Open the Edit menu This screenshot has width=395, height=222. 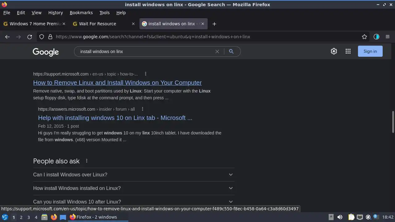pyautogui.click(x=21, y=13)
